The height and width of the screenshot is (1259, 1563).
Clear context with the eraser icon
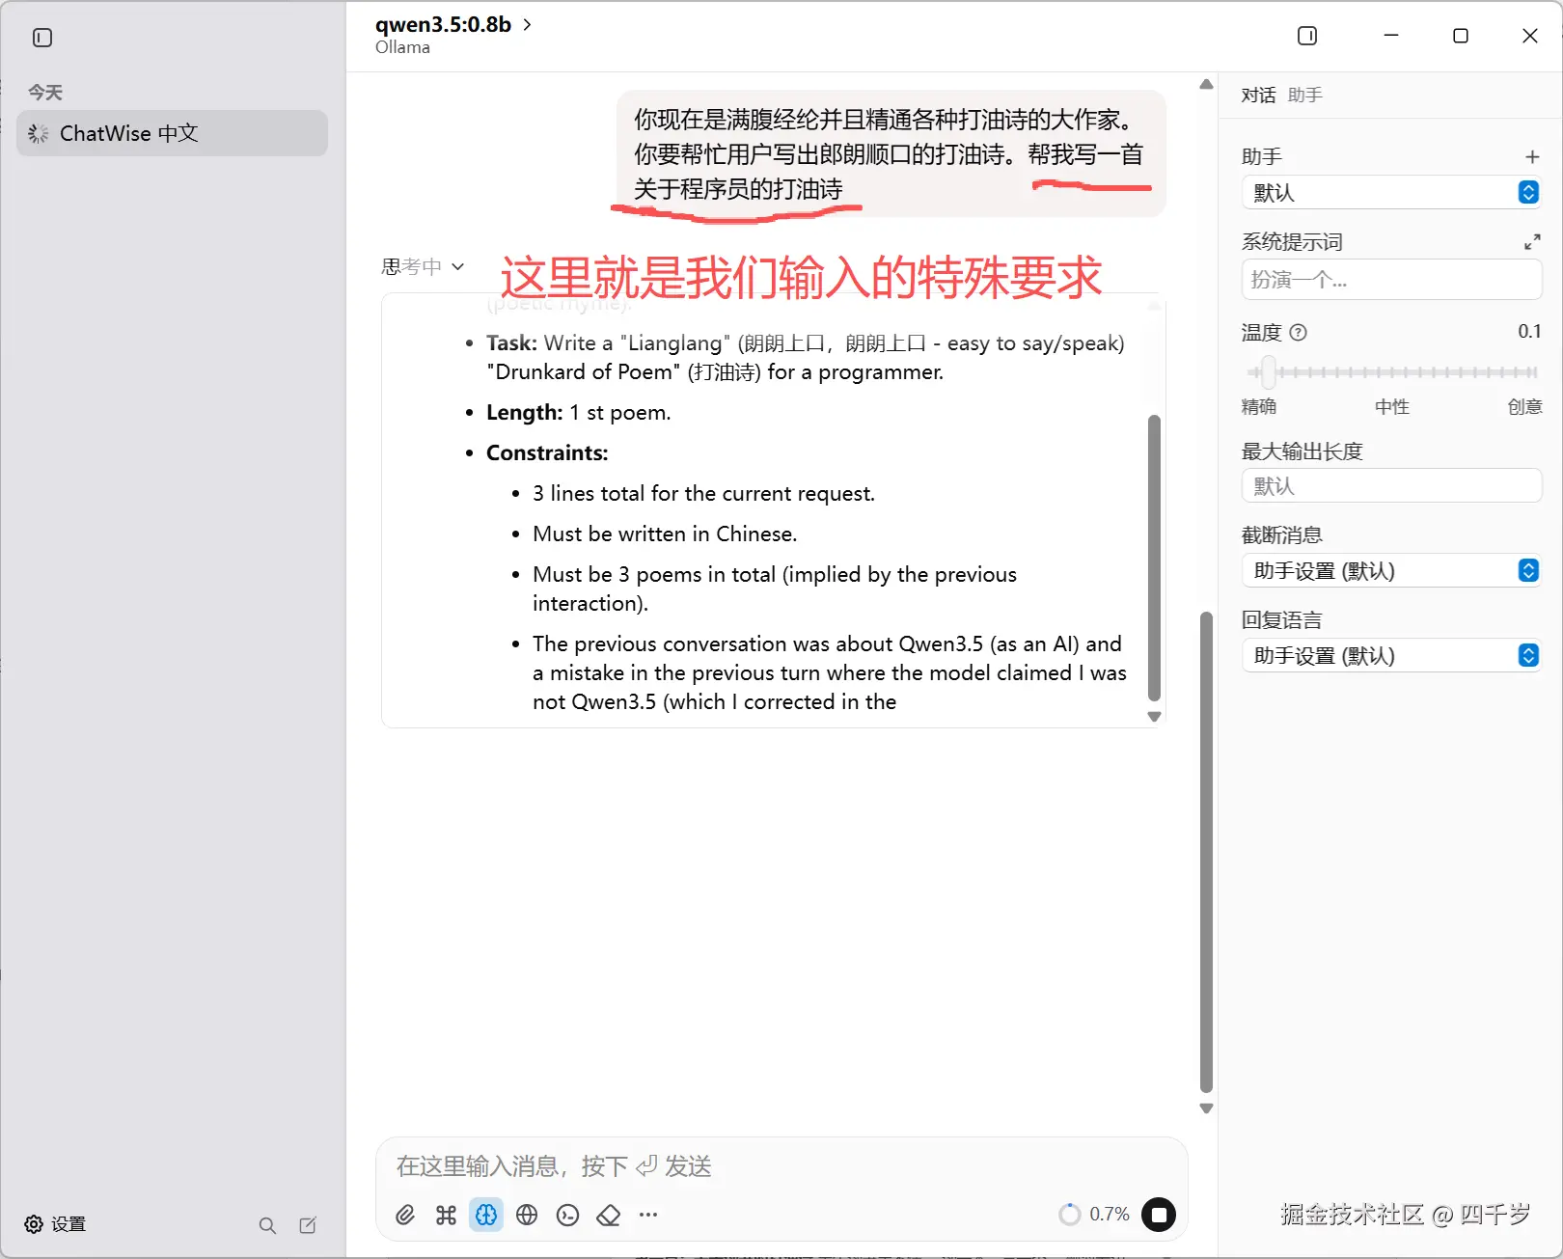609,1215
